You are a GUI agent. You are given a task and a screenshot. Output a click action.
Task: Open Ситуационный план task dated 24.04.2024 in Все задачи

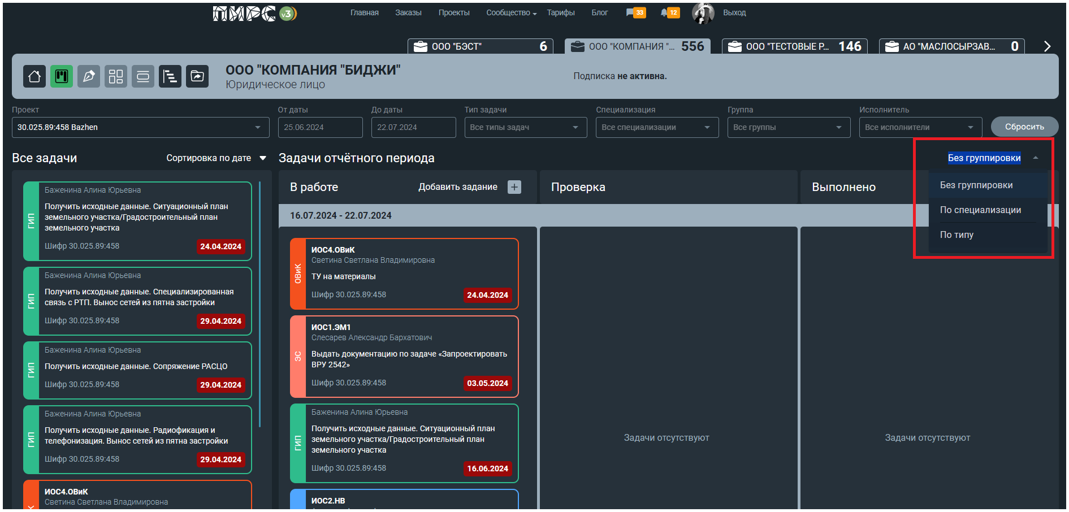(x=137, y=221)
